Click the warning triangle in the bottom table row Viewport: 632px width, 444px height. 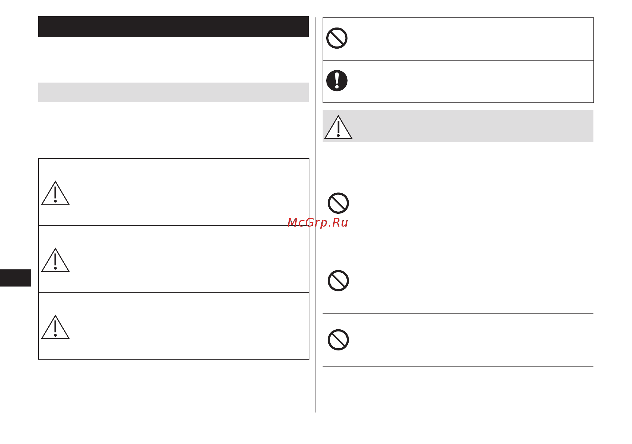[x=55, y=327]
